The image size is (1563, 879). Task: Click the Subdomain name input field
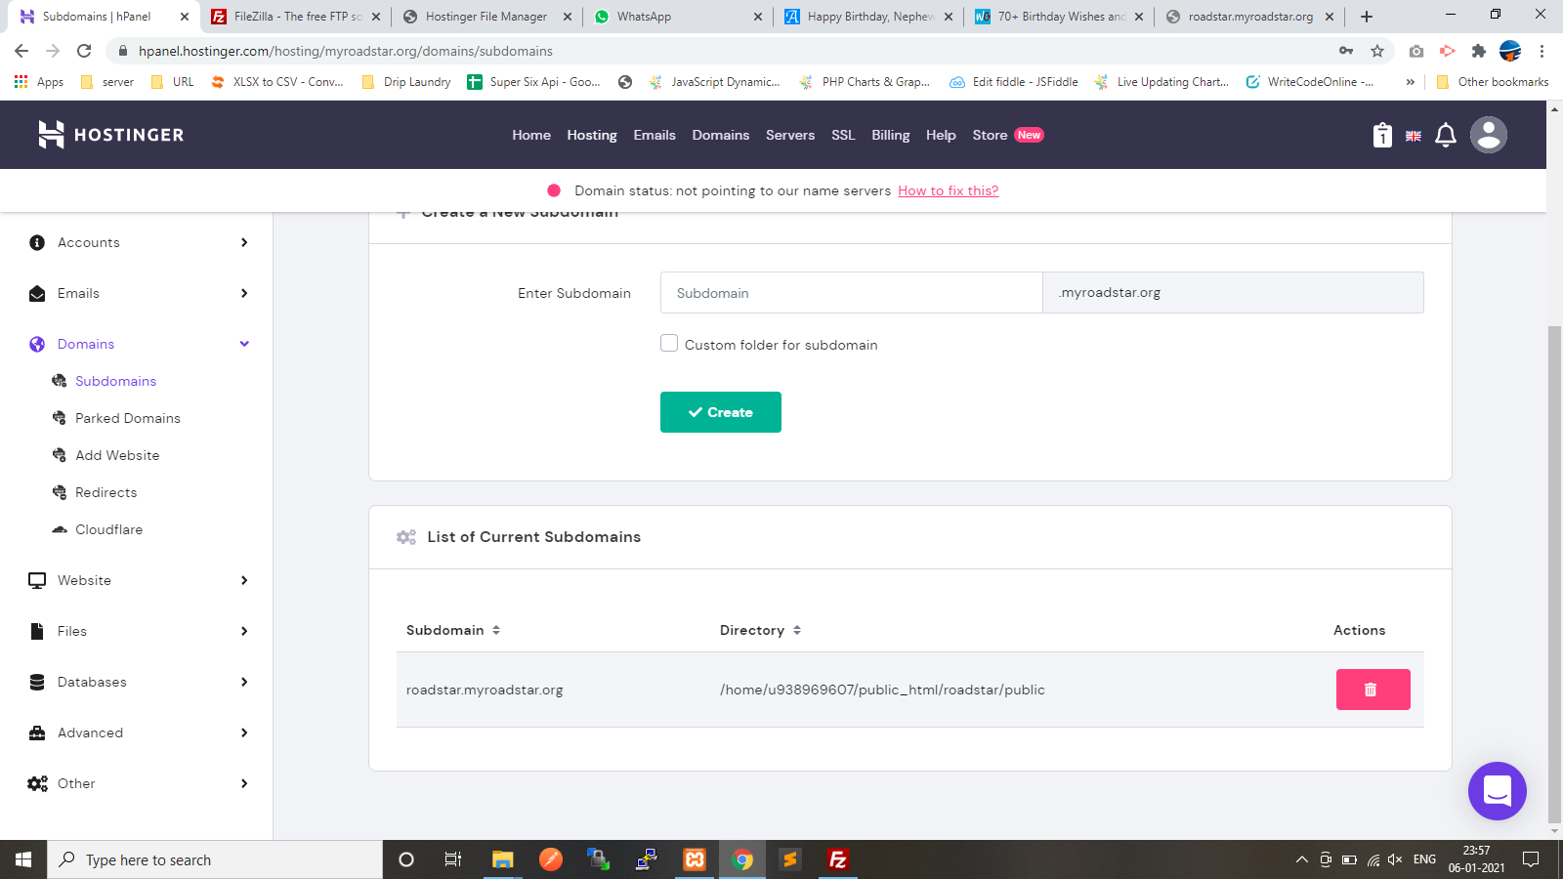851,293
